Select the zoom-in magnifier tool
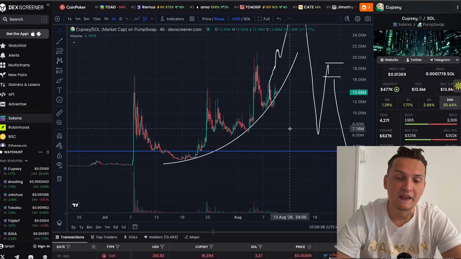The image size is (461, 259). pos(59,123)
